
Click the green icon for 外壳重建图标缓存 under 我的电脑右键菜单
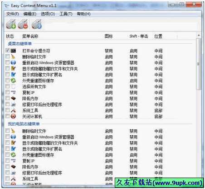coord(13,155)
